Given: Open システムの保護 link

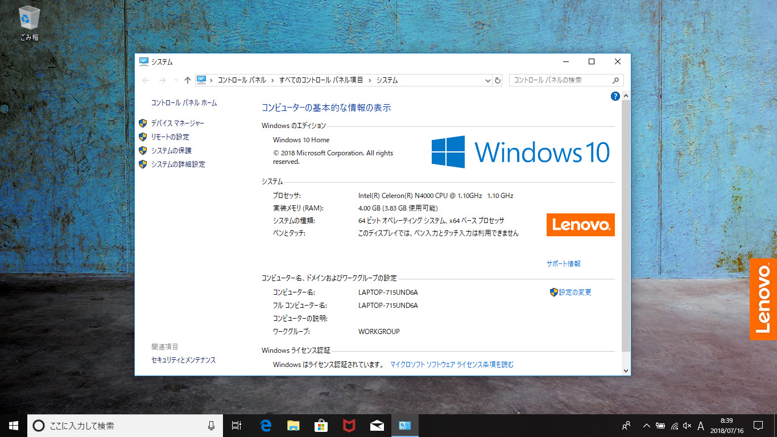Looking at the screenshot, I should [171, 151].
